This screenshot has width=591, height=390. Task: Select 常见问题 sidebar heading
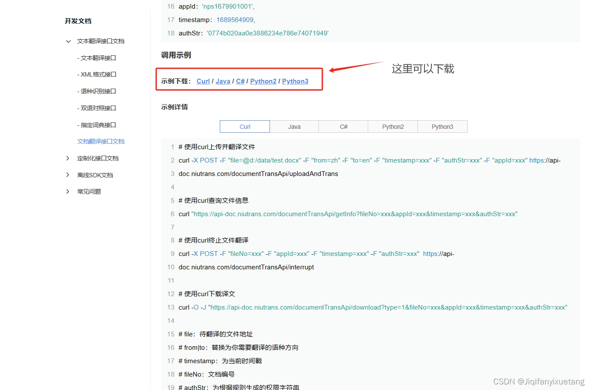coord(89,192)
